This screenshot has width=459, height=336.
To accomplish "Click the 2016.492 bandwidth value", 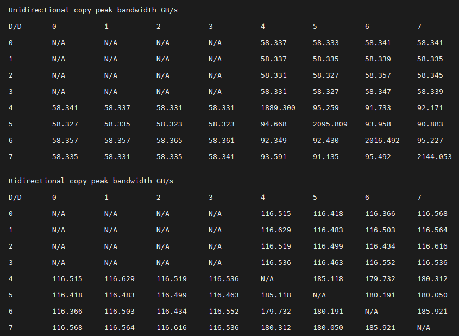I will coord(382,141).
